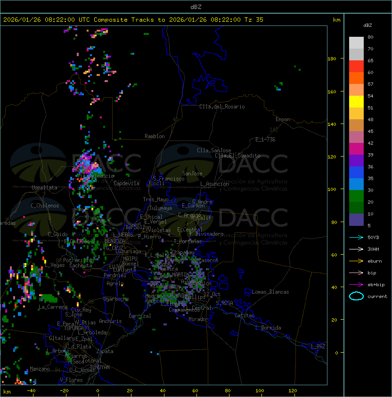The image size is (392, 397).
Task: Click the gold swatch next to 51
Action: tap(356, 114)
